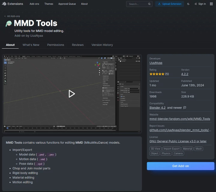The image size is (216, 192).
Task: Click the Material tag
Action: pos(187,149)
